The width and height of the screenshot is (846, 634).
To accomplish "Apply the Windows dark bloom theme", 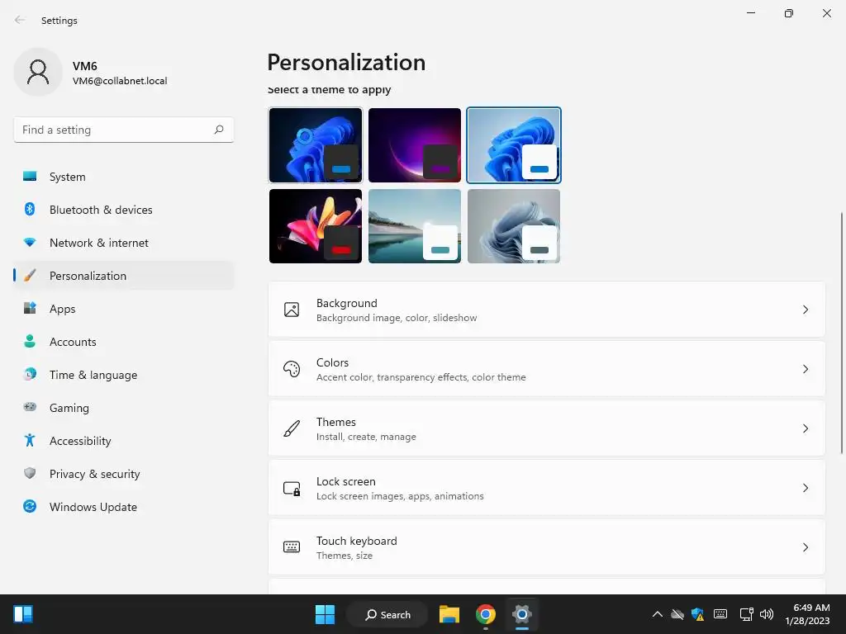I will [316, 145].
